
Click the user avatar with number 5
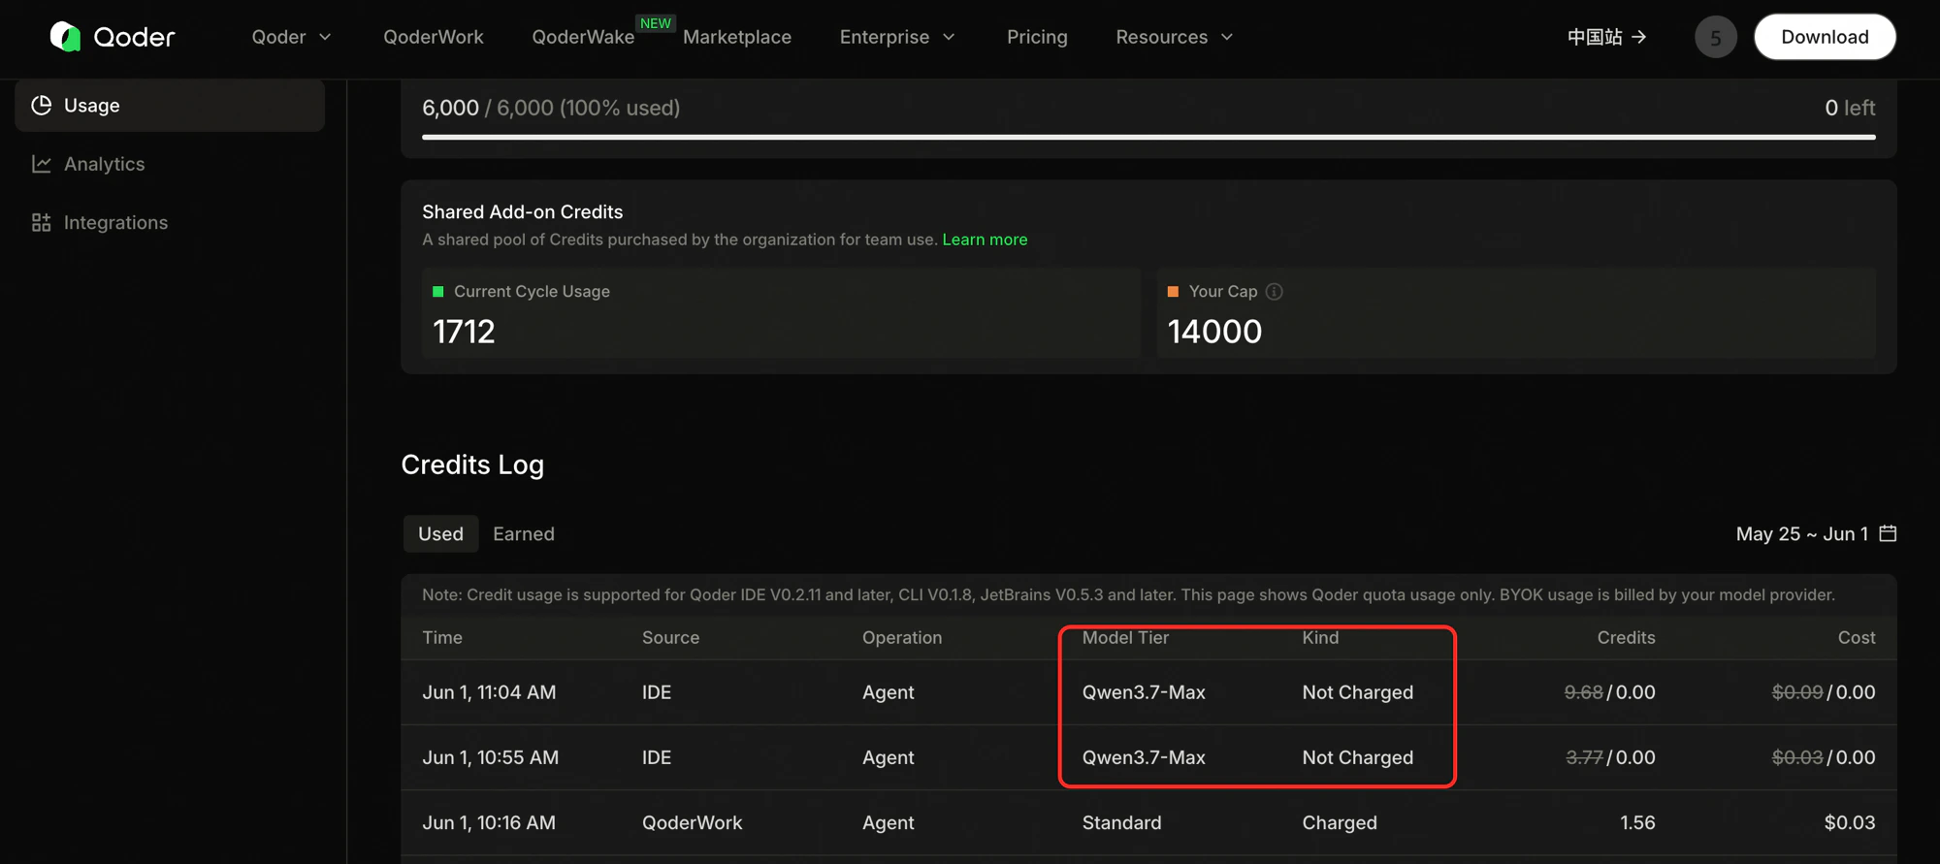1715,37
